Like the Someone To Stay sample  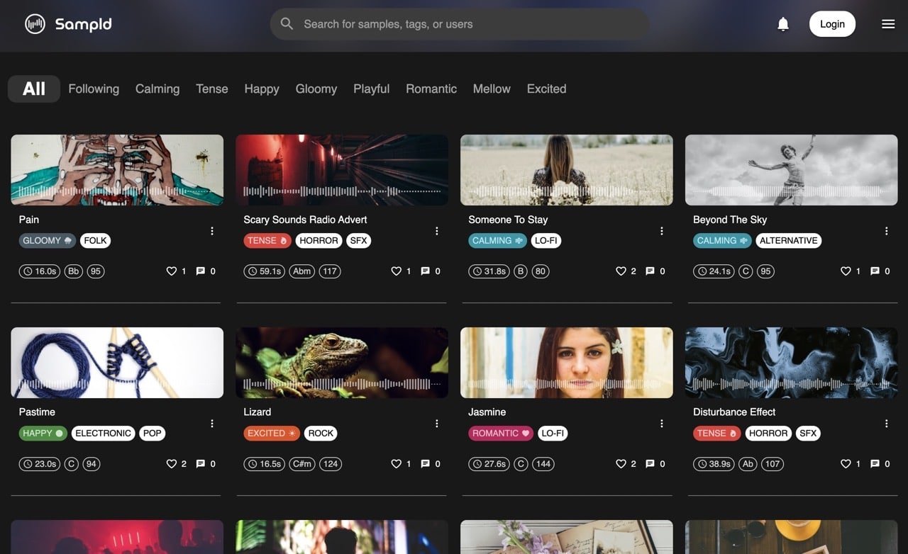[x=621, y=271]
